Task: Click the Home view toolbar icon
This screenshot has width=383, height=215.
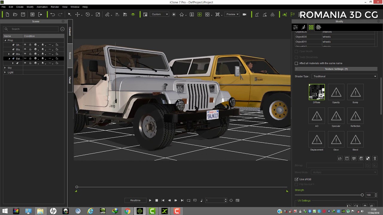Action: (182, 14)
